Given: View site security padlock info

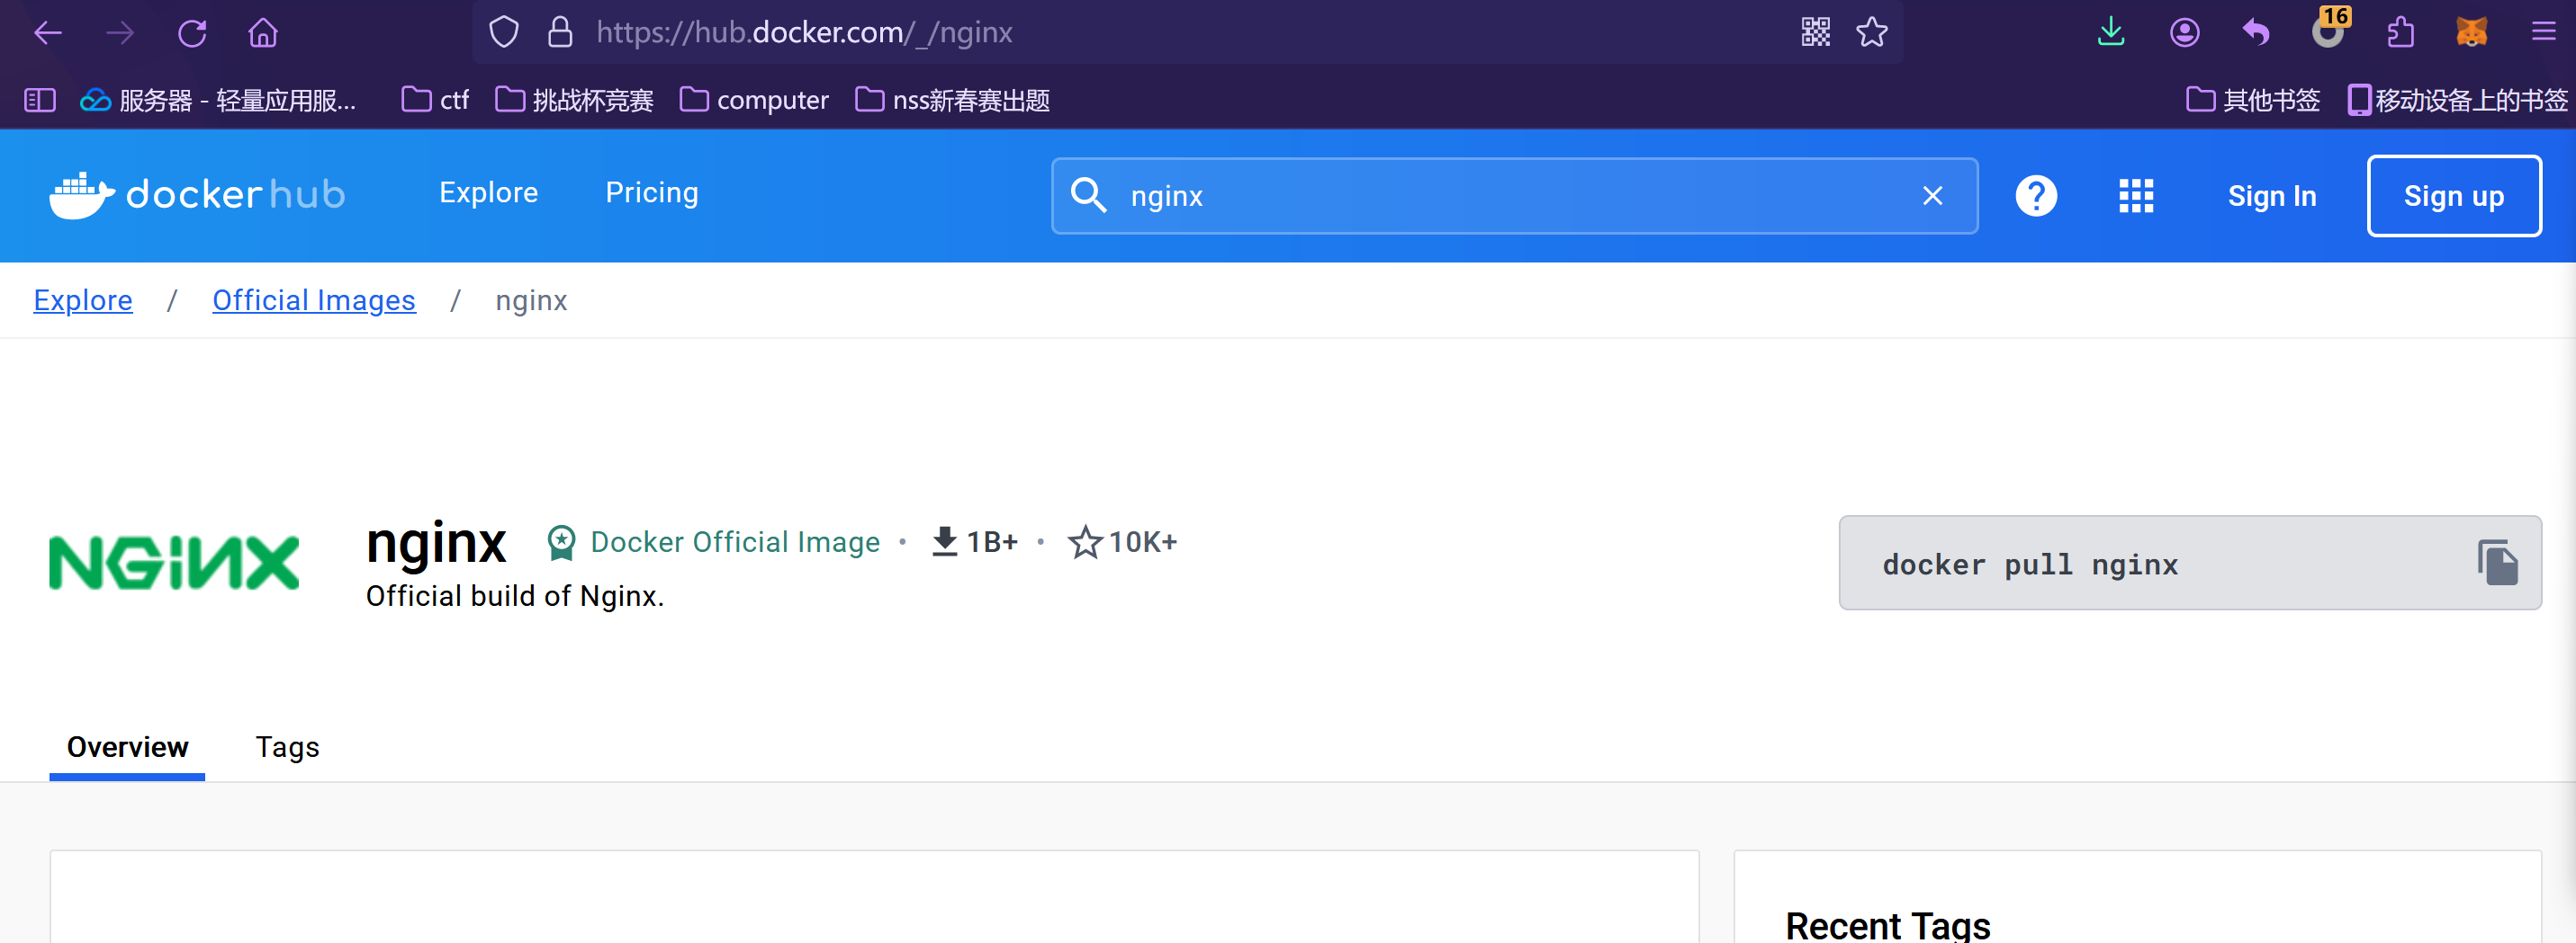Looking at the screenshot, I should [560, 32].
